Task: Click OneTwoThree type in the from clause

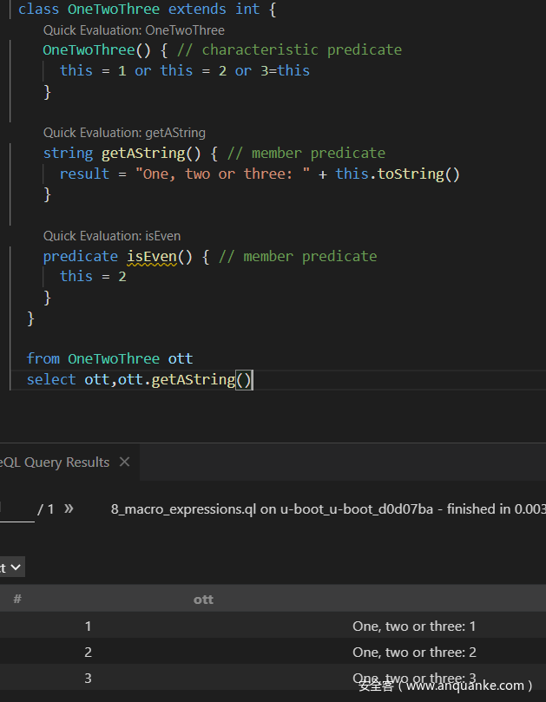Action: [x=114, y=358]
